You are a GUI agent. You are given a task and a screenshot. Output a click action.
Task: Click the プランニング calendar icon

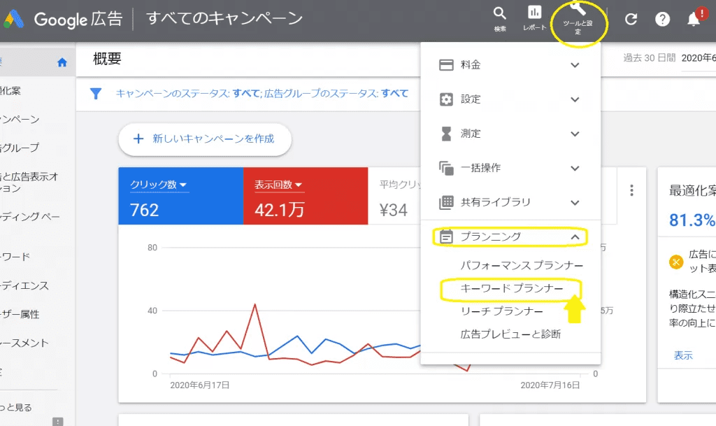tap(446, 236)
